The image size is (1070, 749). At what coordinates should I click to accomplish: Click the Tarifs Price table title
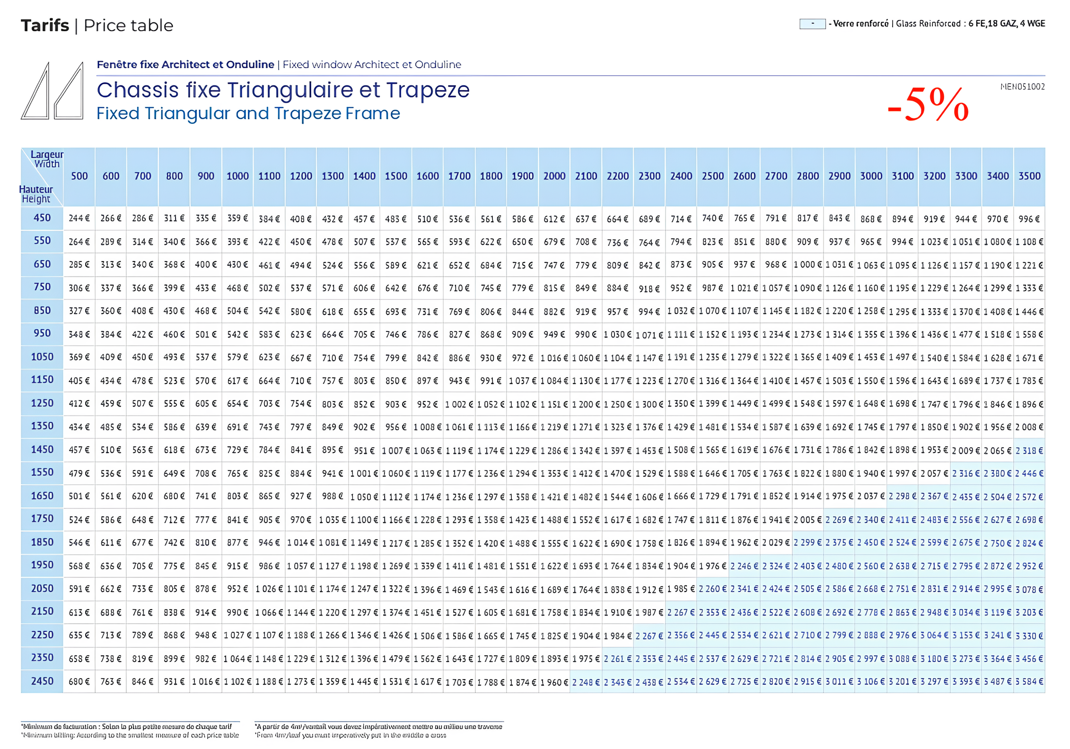[x=97, y=26]
